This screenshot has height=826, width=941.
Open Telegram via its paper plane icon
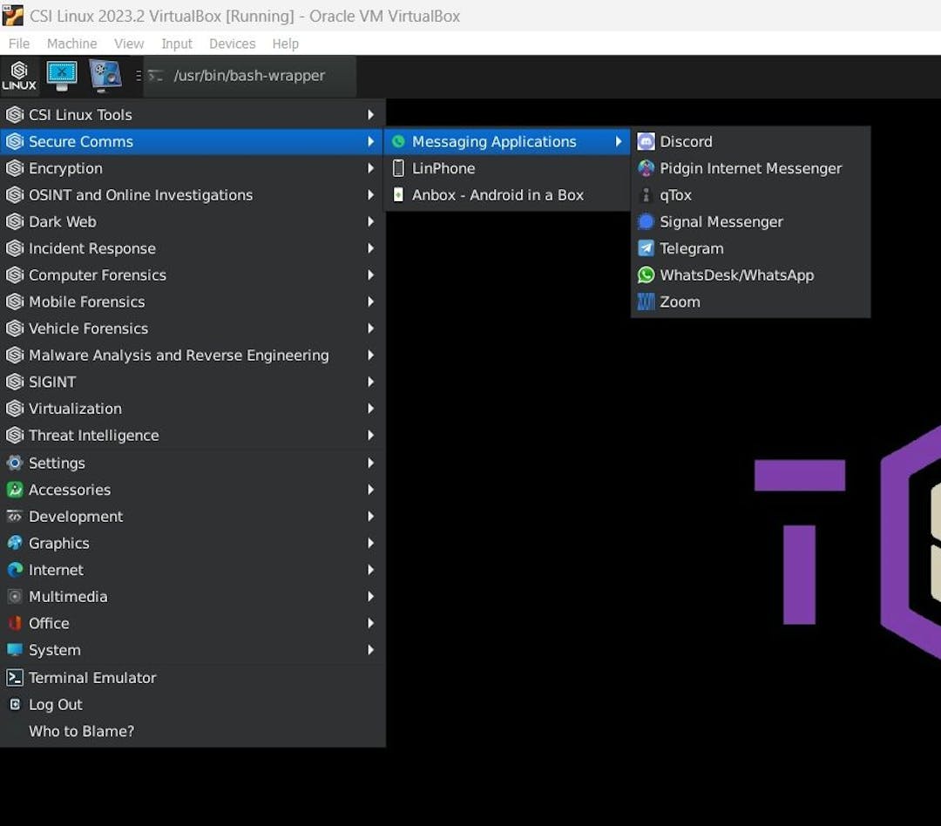pyautogui.click(x=646, y=249)
